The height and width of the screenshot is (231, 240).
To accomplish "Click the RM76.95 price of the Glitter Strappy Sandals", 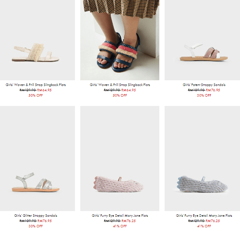I will click(x=44, y=221).
